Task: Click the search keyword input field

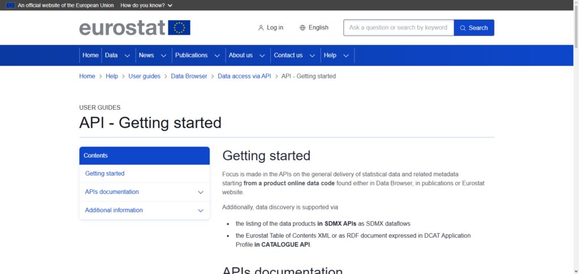Action: [x=399, y=28]
